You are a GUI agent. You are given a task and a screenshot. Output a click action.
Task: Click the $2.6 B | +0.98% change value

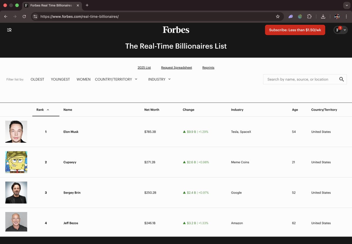(x=196, y=162)
